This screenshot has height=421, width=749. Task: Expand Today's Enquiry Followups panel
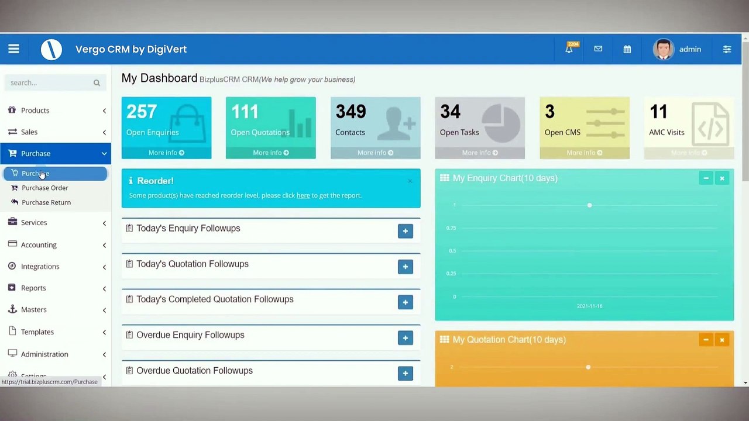click(x=405, y=231)
